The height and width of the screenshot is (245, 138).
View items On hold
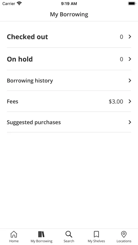point(69,59)
